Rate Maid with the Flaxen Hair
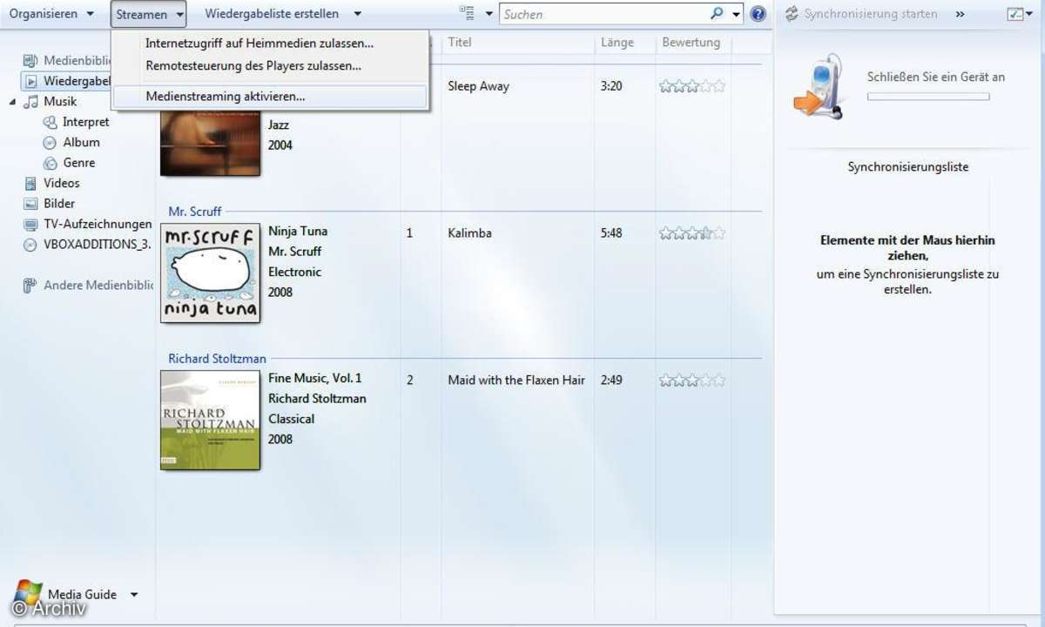 click(692, 381)
